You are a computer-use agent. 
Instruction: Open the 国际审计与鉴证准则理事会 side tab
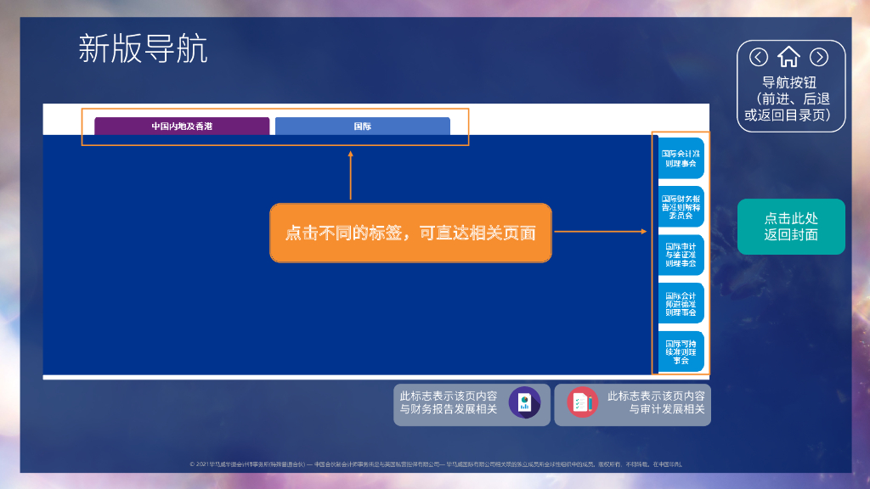click(681, 255)
